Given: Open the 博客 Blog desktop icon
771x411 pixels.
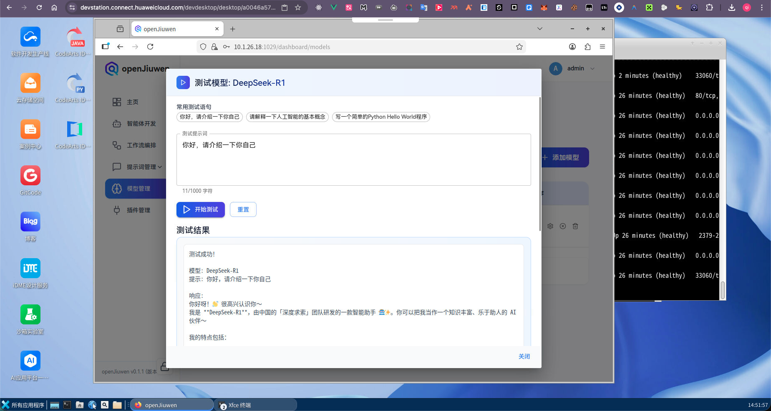Looking at the screenshot, I should (x=30, y=227).
